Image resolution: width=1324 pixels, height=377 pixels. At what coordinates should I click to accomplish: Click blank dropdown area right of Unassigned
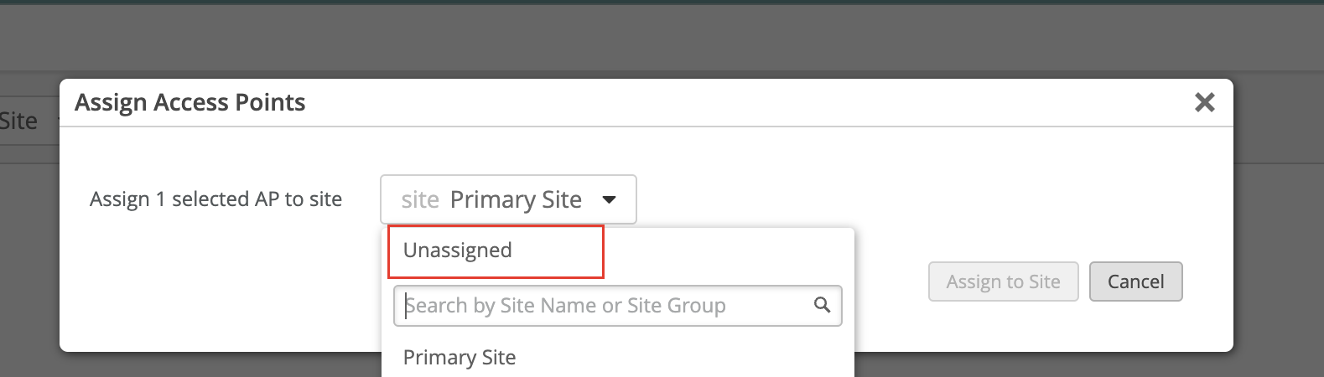tap(729, 251)
